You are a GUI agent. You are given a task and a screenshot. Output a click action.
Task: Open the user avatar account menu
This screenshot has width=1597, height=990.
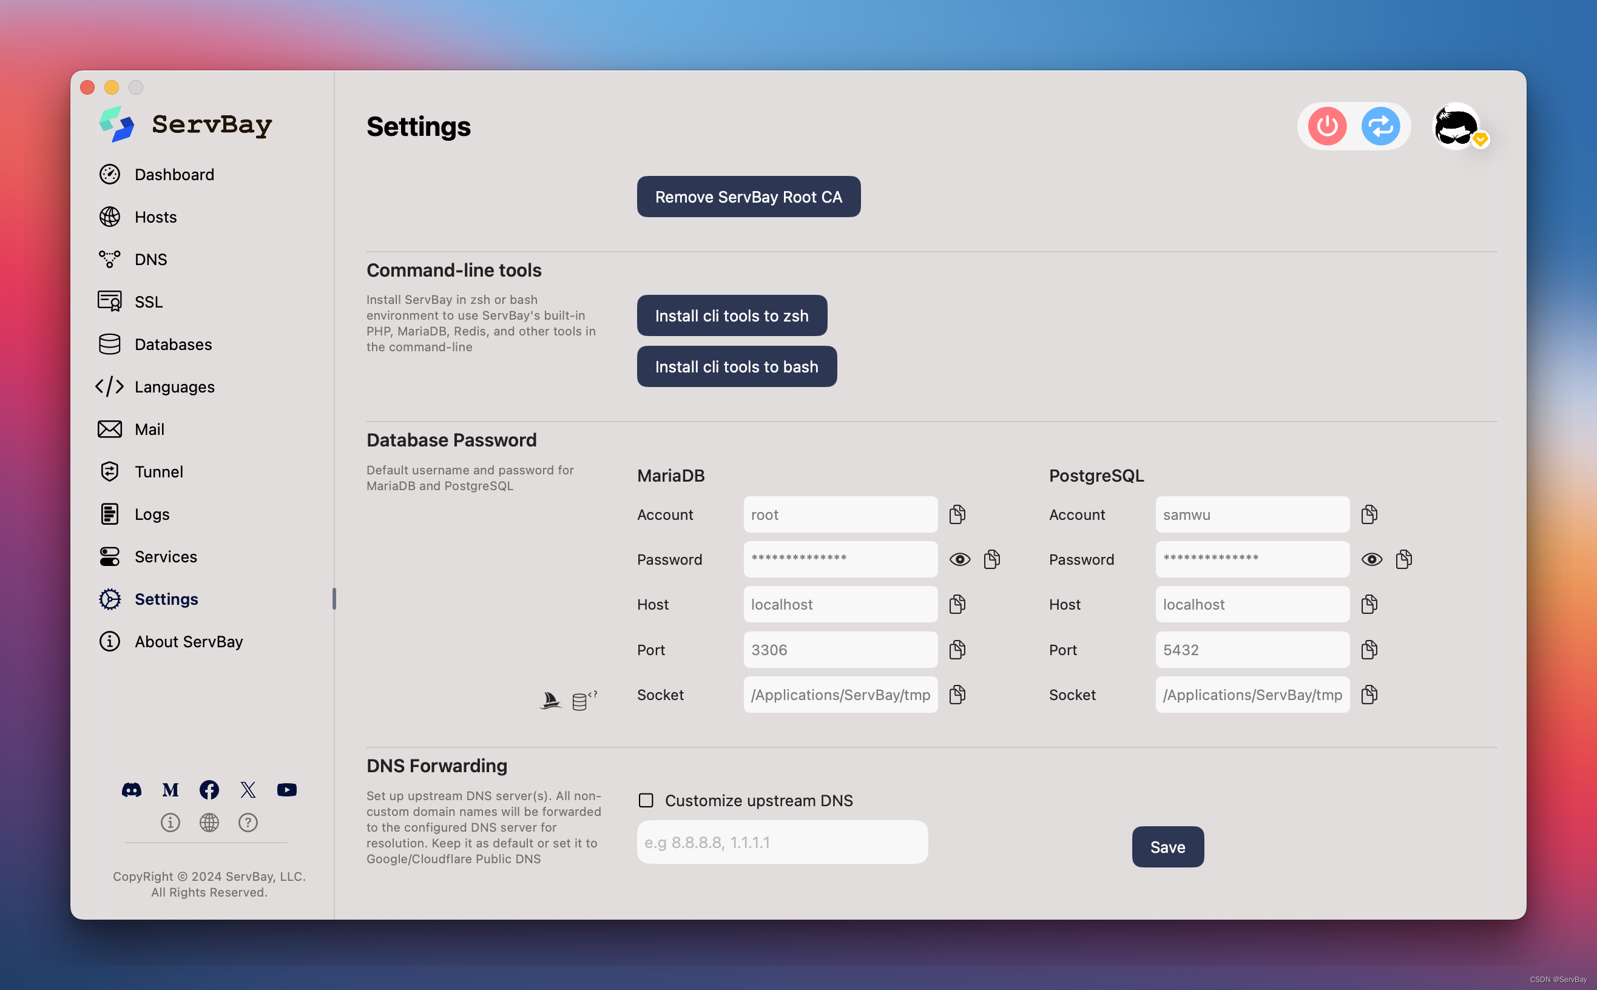pyautogui.click(x=1456, y=126)
